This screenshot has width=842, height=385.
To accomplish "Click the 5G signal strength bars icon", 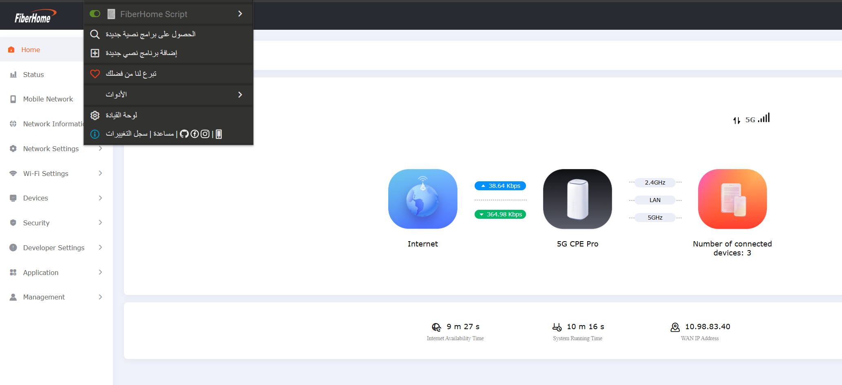I will click(764, 118).
